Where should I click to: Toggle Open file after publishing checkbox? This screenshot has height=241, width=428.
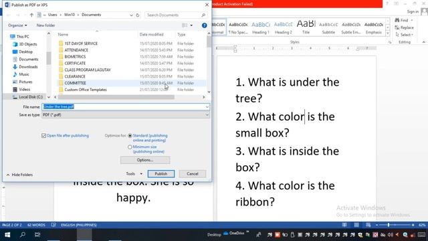point(43,135)
